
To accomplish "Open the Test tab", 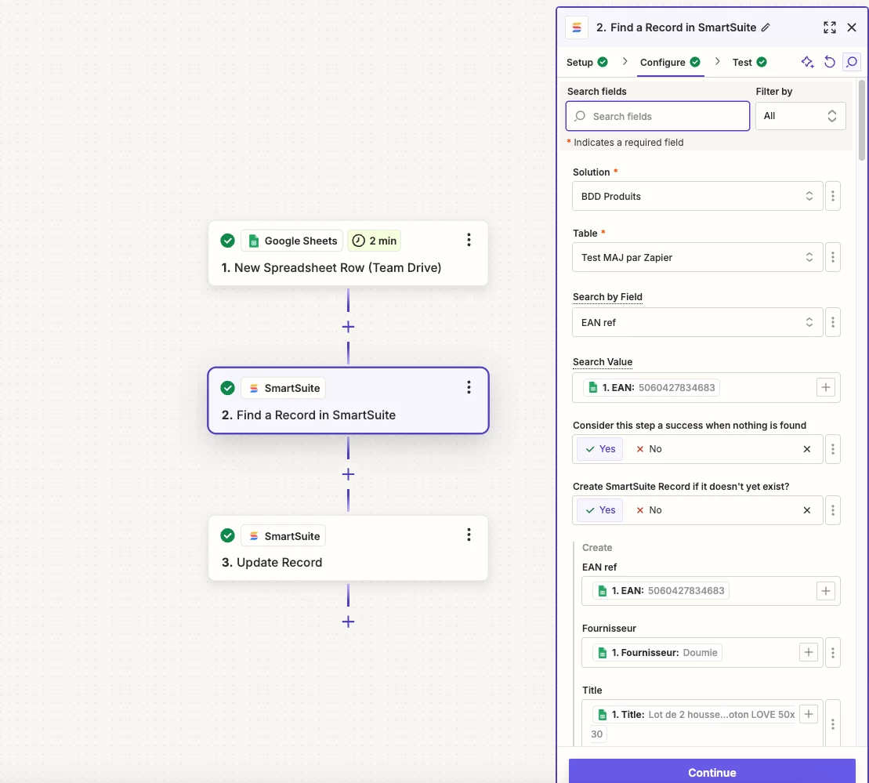I will [x=749, y=62].
